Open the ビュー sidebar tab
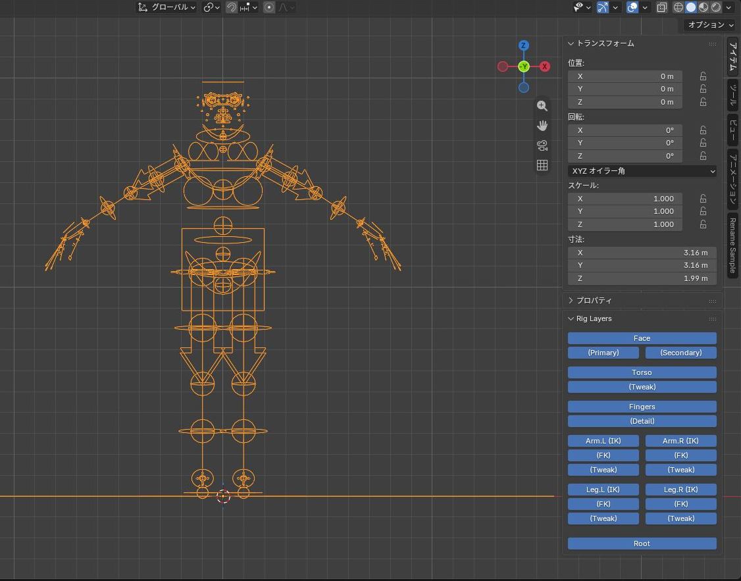The width and height of the screenshot is (741, 581). pyautogui.click(x=732, y=130)
